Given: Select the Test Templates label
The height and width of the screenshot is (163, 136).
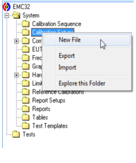Looking at the screenshot, I should click(50, 126).
